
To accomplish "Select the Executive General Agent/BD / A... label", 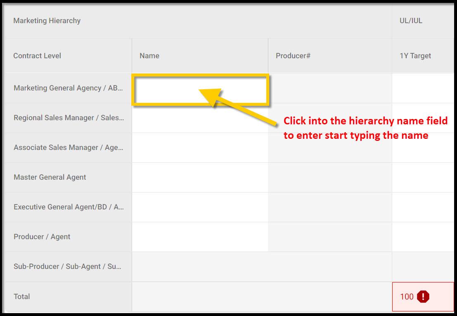I will 69,207.
